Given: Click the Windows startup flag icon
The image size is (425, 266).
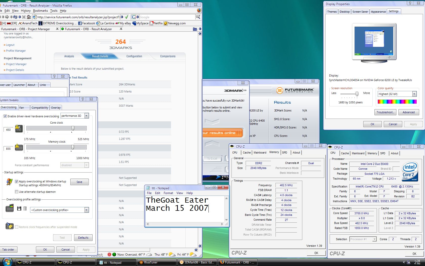Looking at the screenshot, I should (x=9, y=182).
